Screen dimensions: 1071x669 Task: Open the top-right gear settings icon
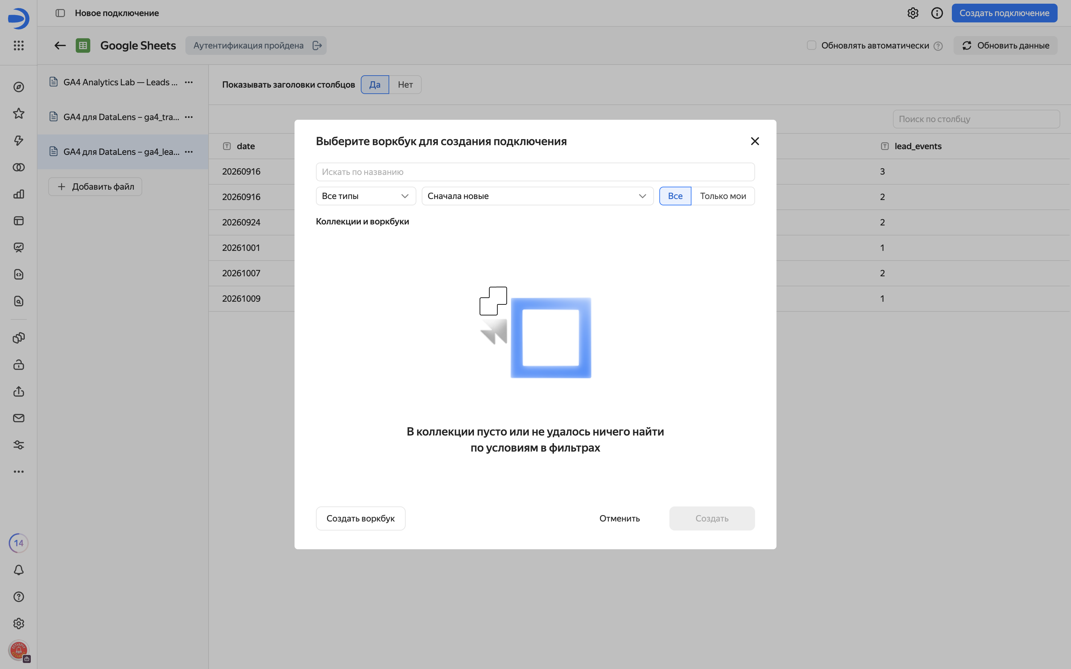pos(913,13)
